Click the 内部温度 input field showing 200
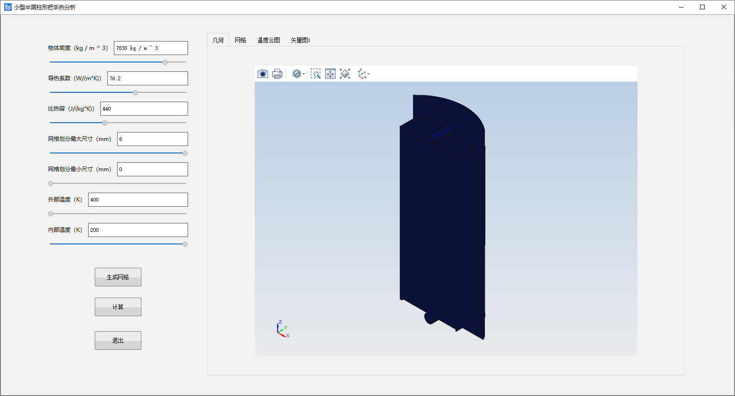735x396 pixels. pyautogui.click(x=138, y=230)
